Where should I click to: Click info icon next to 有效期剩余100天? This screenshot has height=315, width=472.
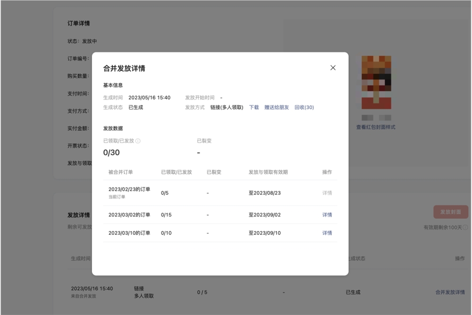point(465,227)
